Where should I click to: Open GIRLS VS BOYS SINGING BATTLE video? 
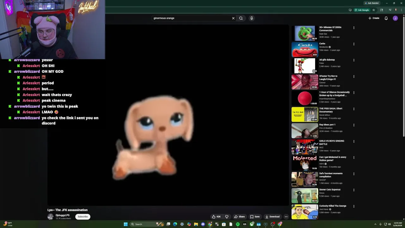coord(305,147)
